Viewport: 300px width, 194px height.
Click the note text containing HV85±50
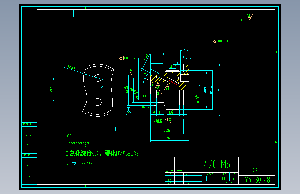tap(102, 153)
